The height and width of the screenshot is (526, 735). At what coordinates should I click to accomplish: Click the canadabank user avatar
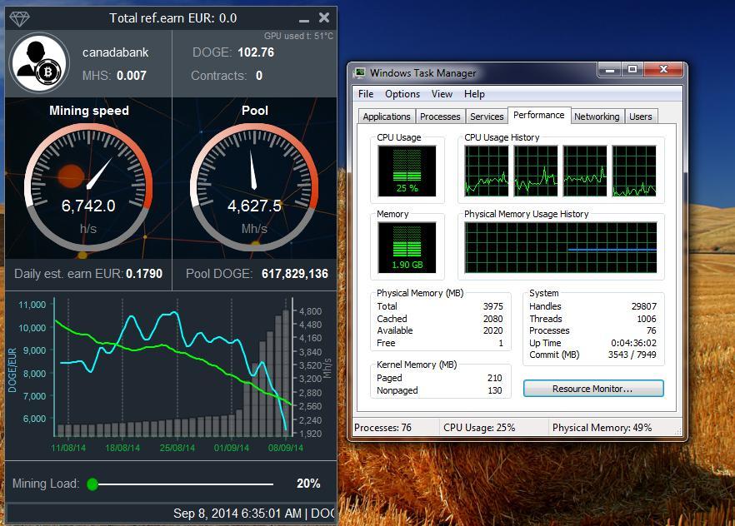point(38,63)
